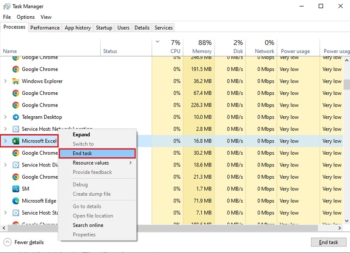
Task: Open the Resource values submenu arrow
Action: tap(130, 163)
